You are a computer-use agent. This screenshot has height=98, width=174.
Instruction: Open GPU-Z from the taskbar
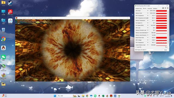point(119,96)
